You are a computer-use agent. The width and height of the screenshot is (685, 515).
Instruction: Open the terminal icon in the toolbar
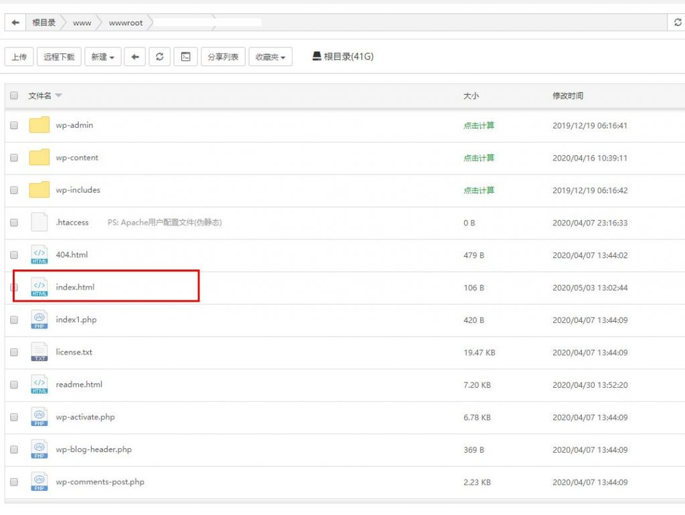[x=185, y=57]
